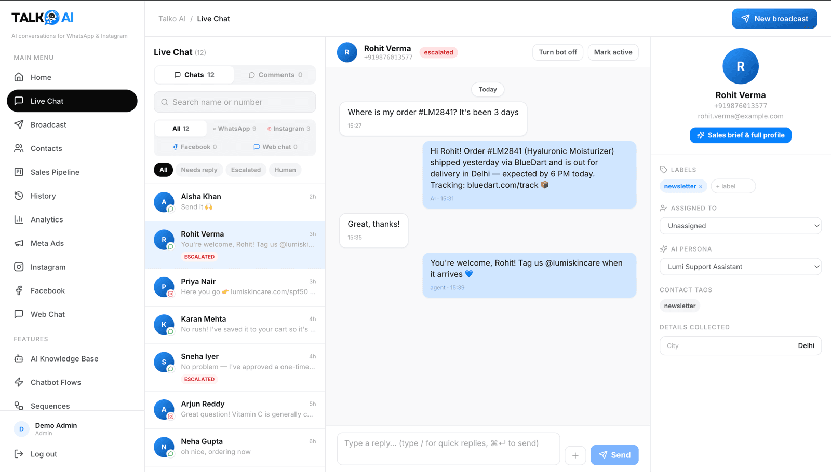This screenshot has width=831, height=472.
Task: Remove the newsletter label with x
Action: coord(701,187)
